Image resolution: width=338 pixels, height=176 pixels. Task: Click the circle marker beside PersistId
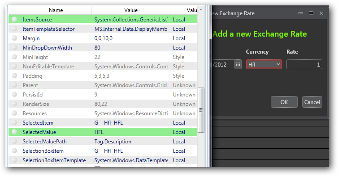point(14,94)
